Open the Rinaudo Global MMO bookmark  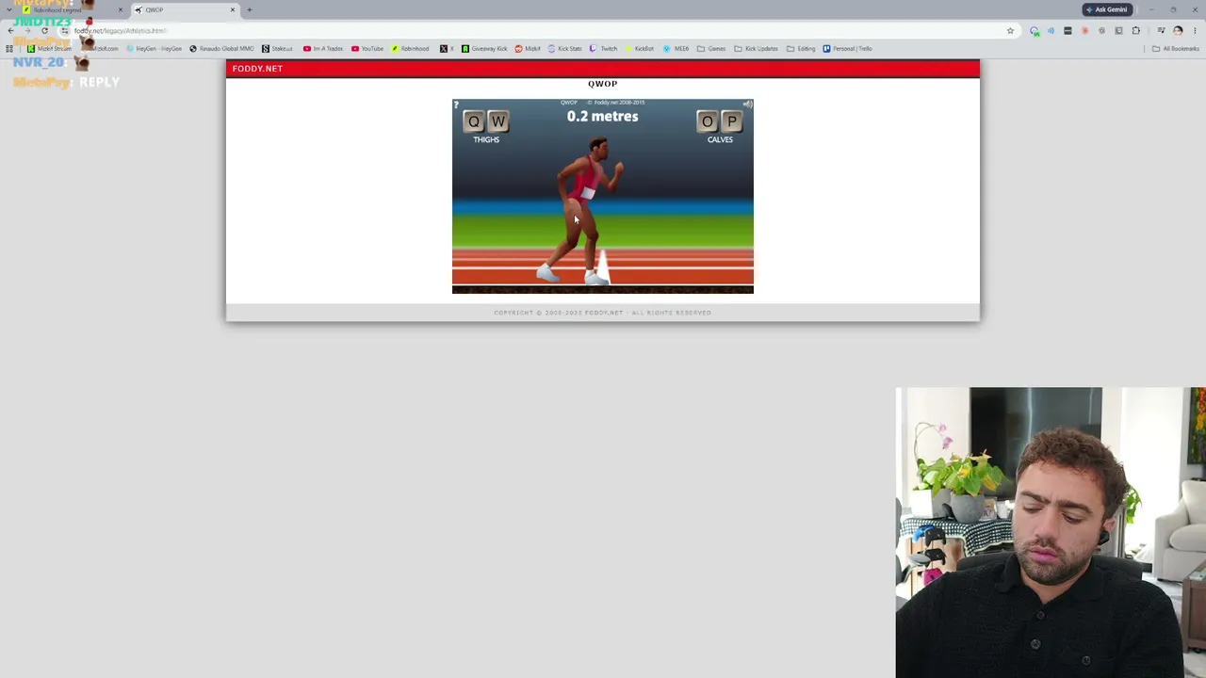pos(222,49)
